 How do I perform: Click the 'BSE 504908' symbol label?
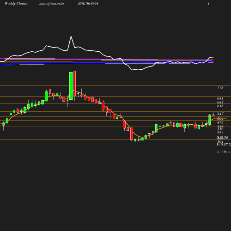pos(88,4)
